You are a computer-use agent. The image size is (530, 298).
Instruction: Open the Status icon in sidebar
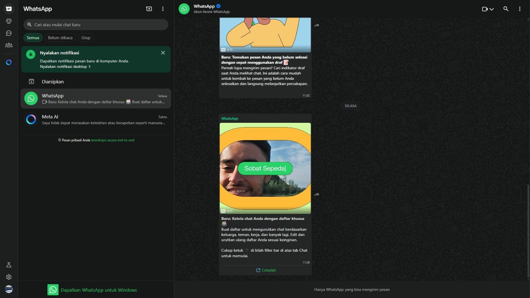pos(9,21)
